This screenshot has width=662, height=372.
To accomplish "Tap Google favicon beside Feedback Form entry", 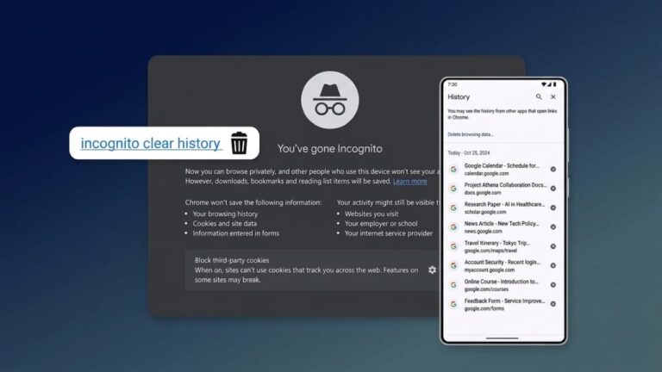I will click(453, 304).
